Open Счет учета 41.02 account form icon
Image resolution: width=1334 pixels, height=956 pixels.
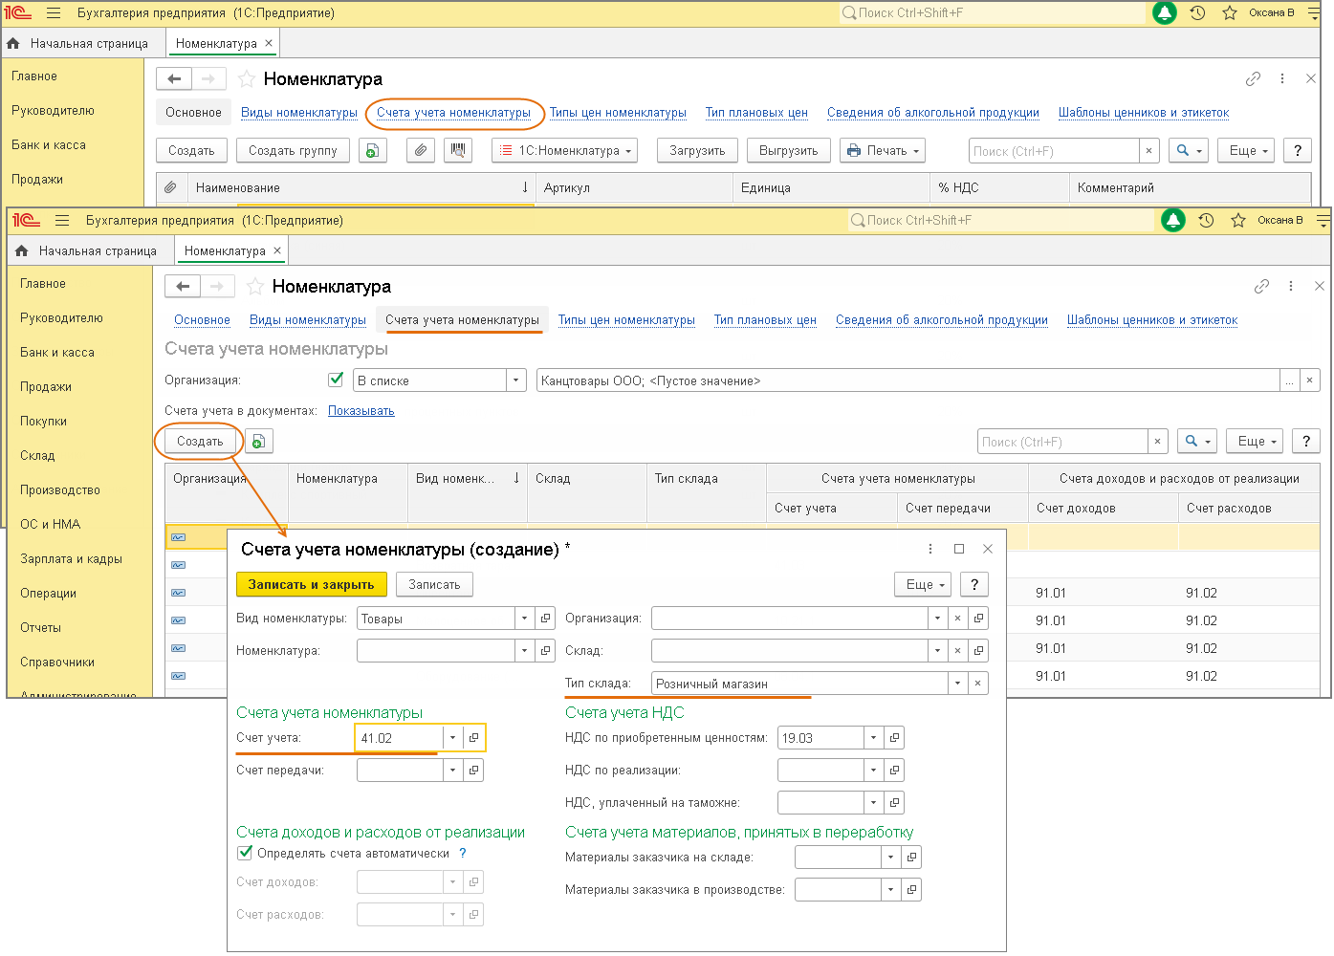click(x=473, y=738)
